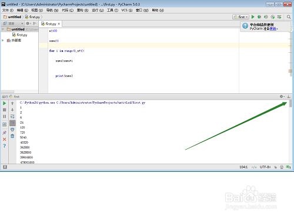Click the n/a line separator in status bar
This screenshot has width=294, height=217.
254,167
